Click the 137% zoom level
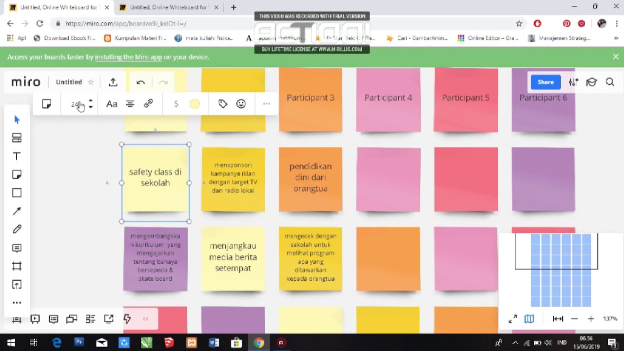This screenshot has height=351, width=624. (x=610, y=319)
